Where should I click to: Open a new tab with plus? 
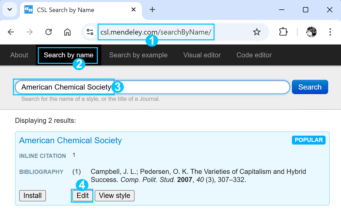pyautogui.click(x=152, y=10)
